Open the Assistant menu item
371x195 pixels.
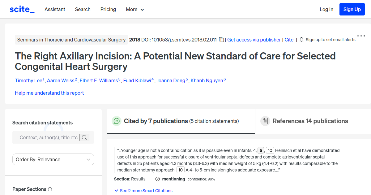[55, 9]
